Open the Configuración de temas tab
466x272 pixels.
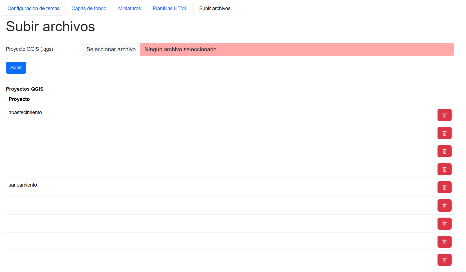(x=34, y=8)
